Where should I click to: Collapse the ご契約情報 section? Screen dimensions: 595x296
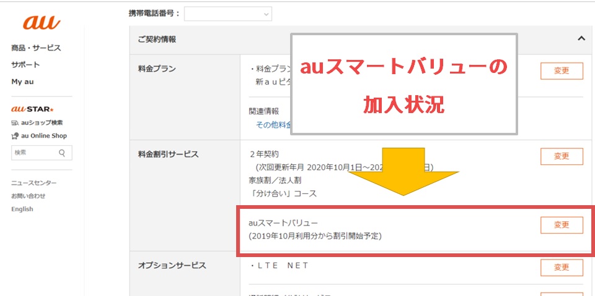581,38
